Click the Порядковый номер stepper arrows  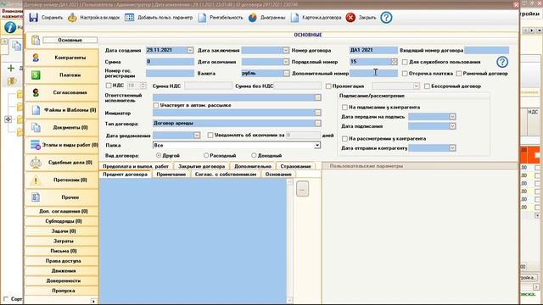(x=394, y=62)
